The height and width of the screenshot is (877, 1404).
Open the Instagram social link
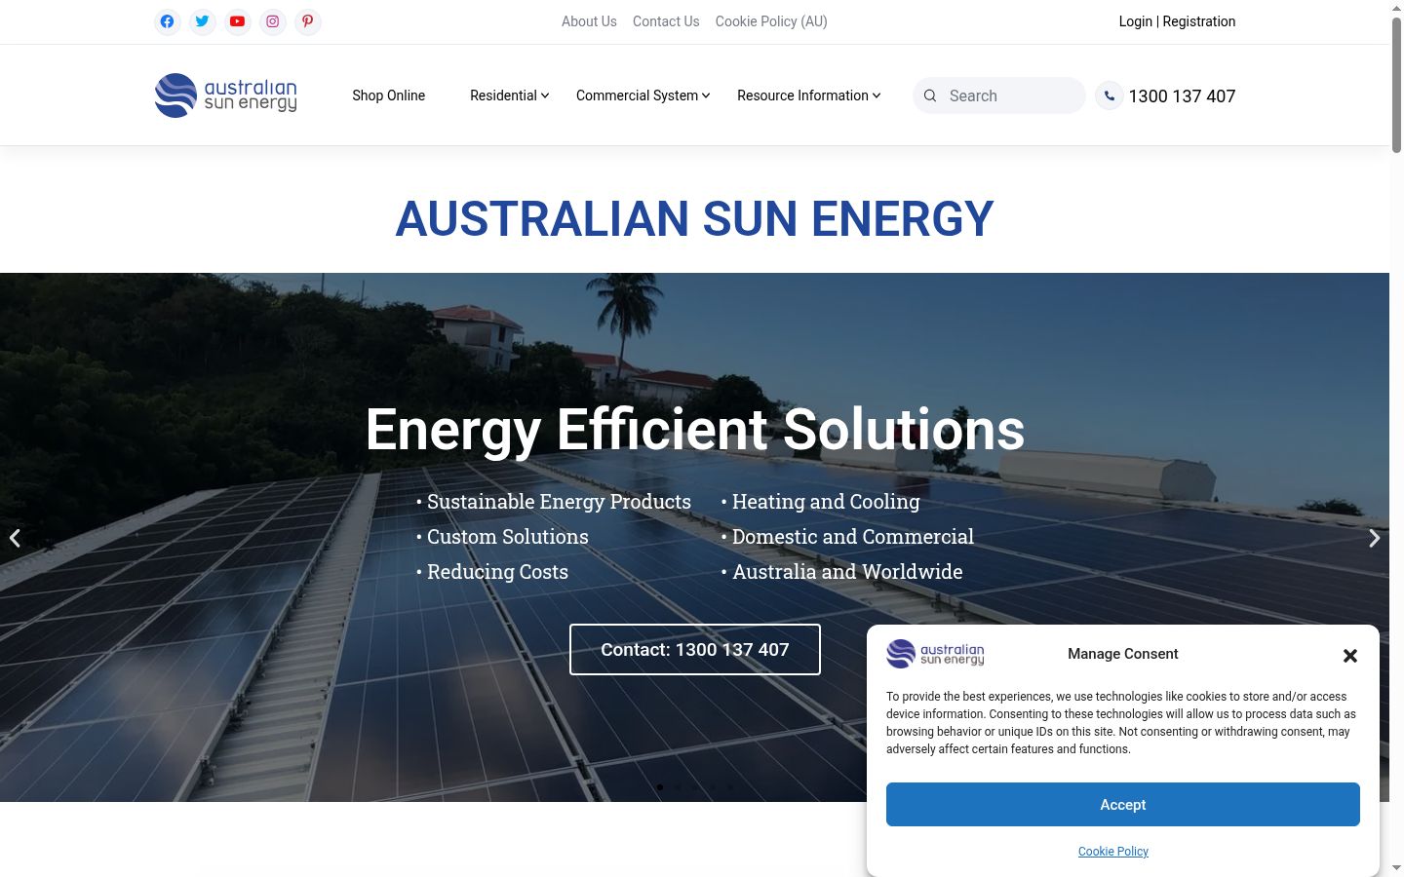tap(273, 21)
